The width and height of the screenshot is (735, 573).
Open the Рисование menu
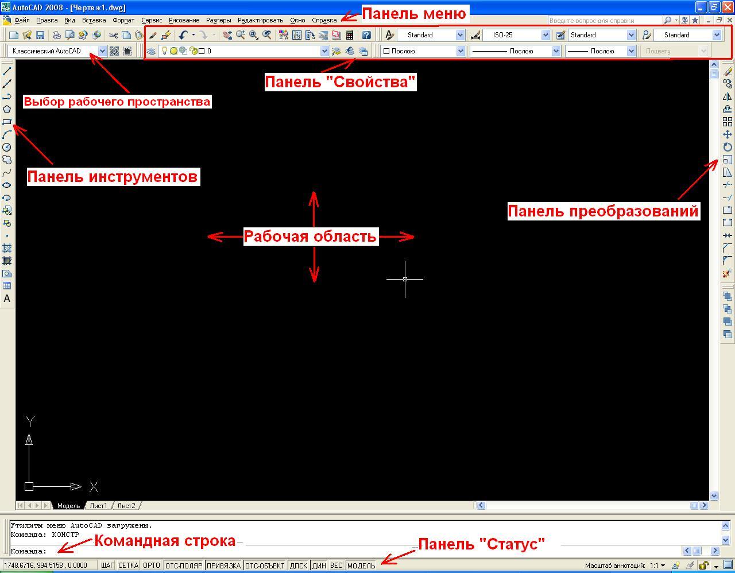pyautogui.click(x=184, y=20)
